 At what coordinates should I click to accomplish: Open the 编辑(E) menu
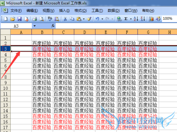32,11
